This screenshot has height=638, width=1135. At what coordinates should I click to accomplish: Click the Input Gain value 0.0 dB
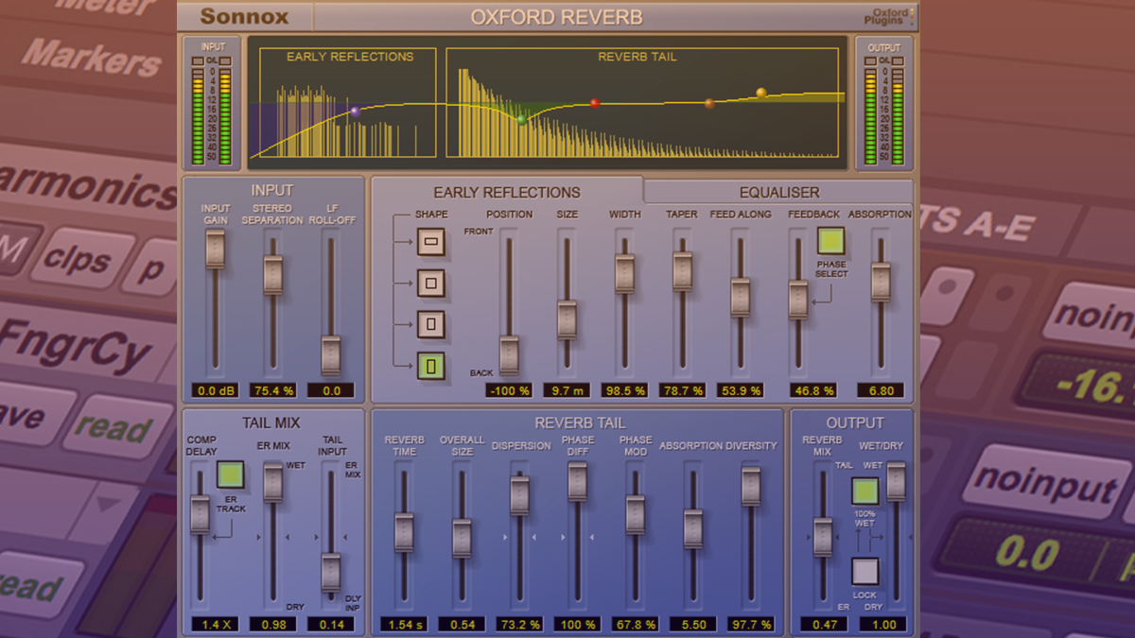[x=216, y=389]
